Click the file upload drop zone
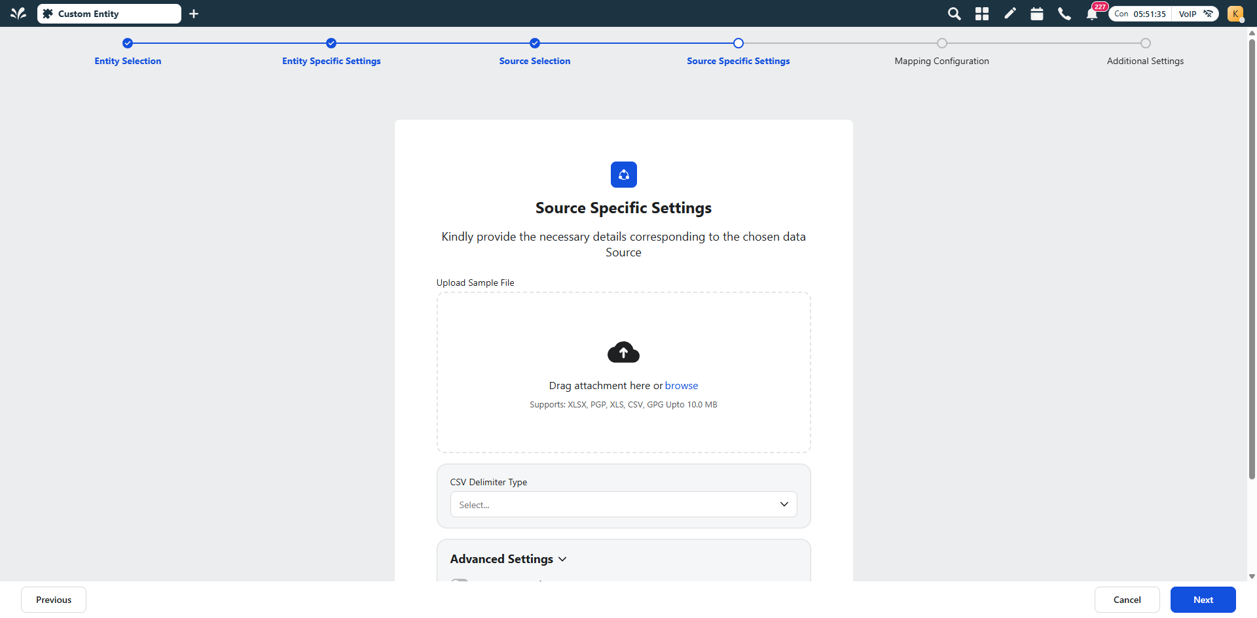This screenshot has width=1257, height=618. [x=623, y=372]
